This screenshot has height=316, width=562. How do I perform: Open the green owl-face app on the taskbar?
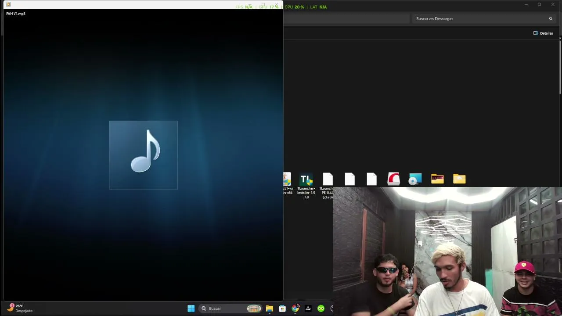(321, 309)
